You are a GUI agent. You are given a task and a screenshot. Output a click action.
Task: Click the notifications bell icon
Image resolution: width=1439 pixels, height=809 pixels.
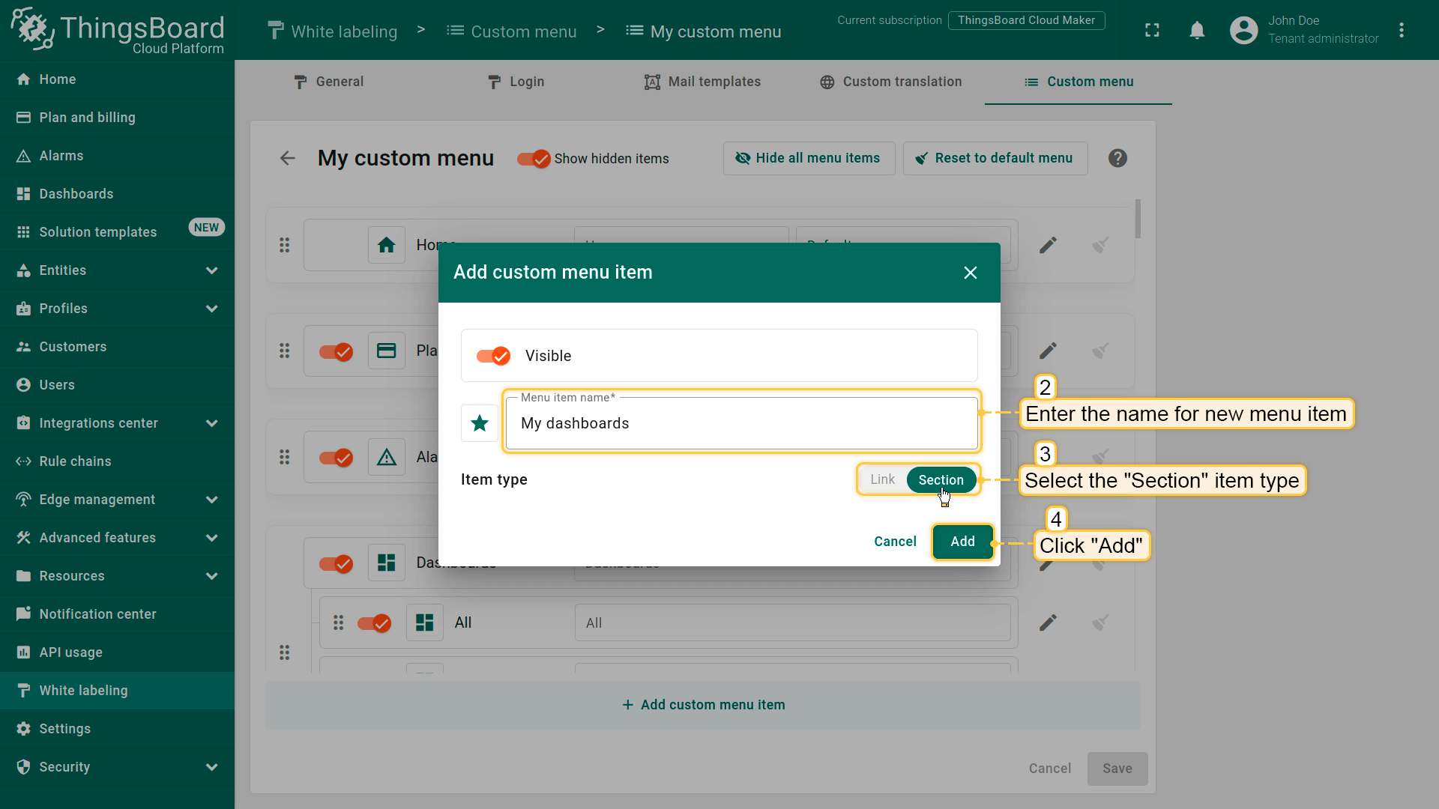coord(1197,31)
